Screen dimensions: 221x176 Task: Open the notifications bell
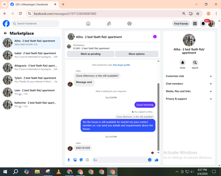[x=203, y=23]
